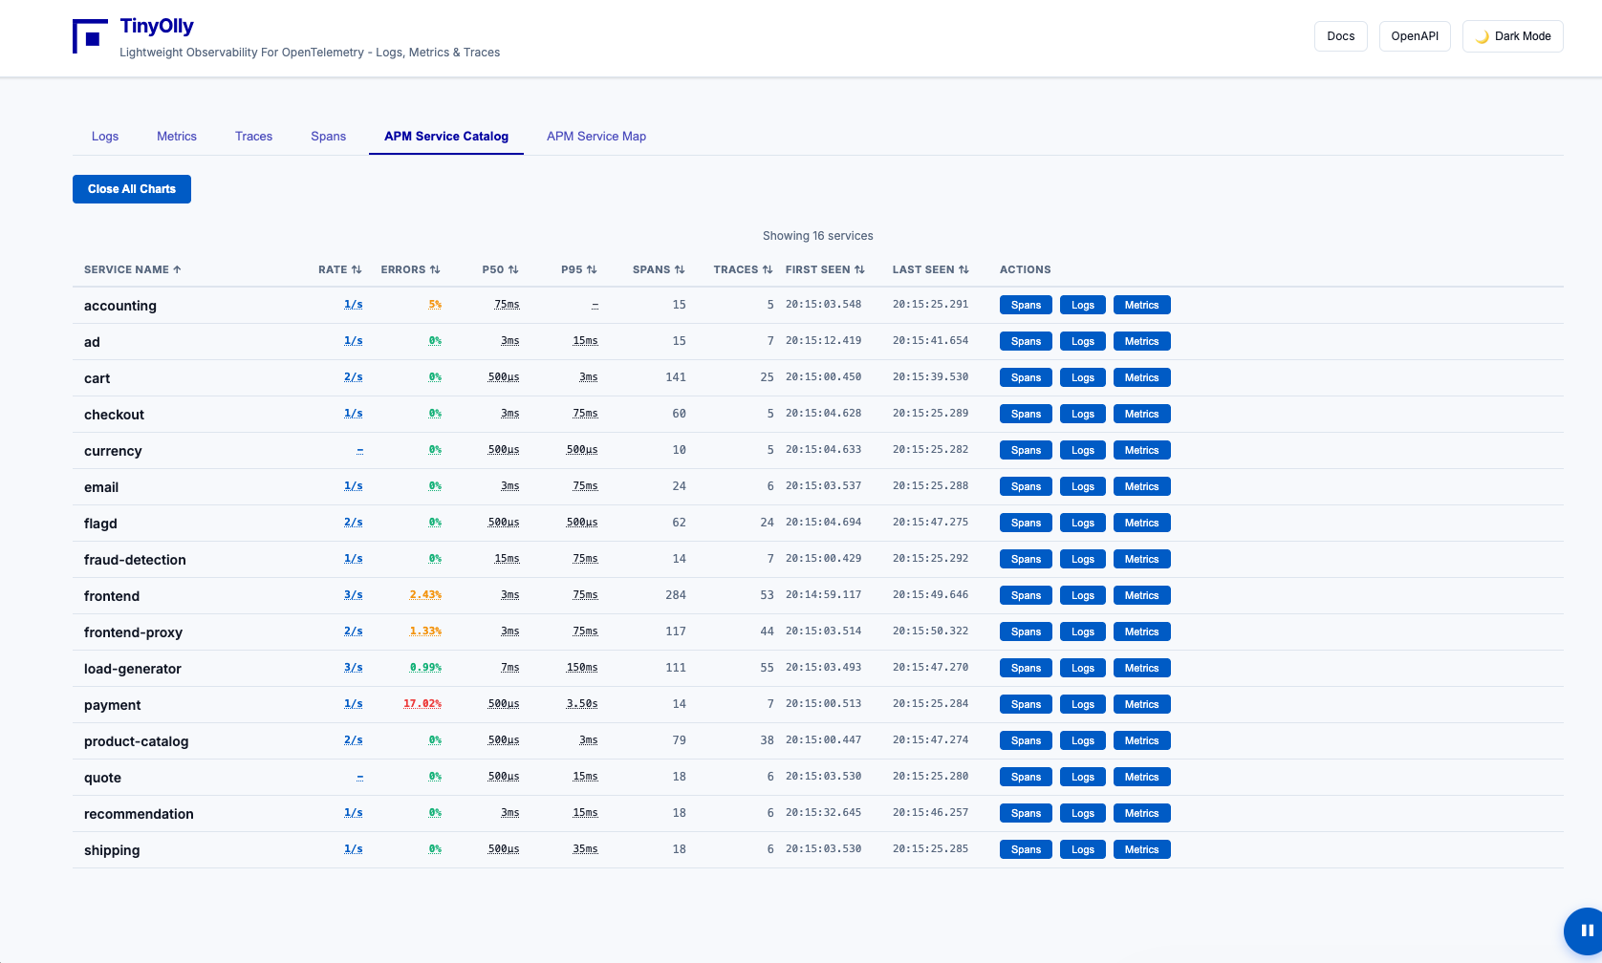Toggle Dark Mode
The image size is (1602, 963).
point(1512,36)
